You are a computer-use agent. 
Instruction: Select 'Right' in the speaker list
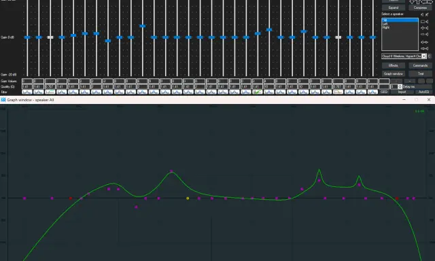point(400,27)
